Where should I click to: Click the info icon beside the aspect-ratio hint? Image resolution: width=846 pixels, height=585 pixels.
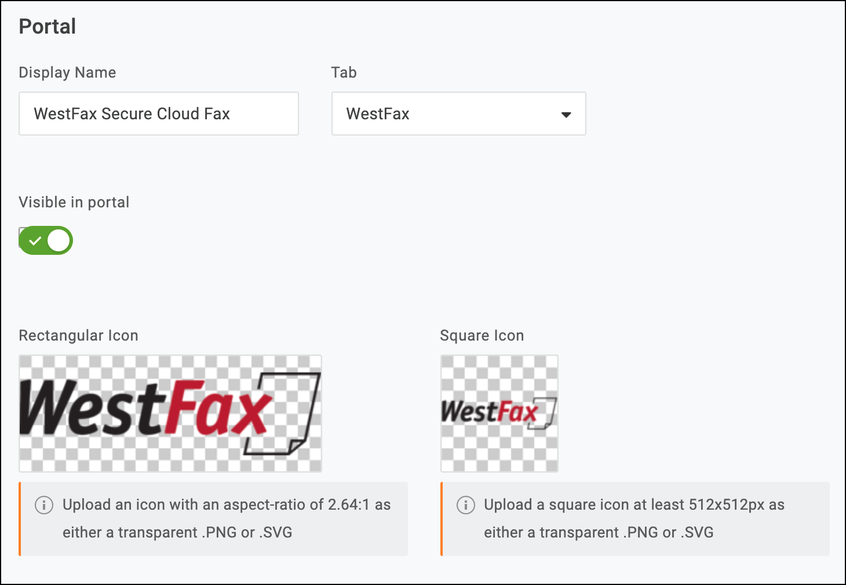click(44, 505)
